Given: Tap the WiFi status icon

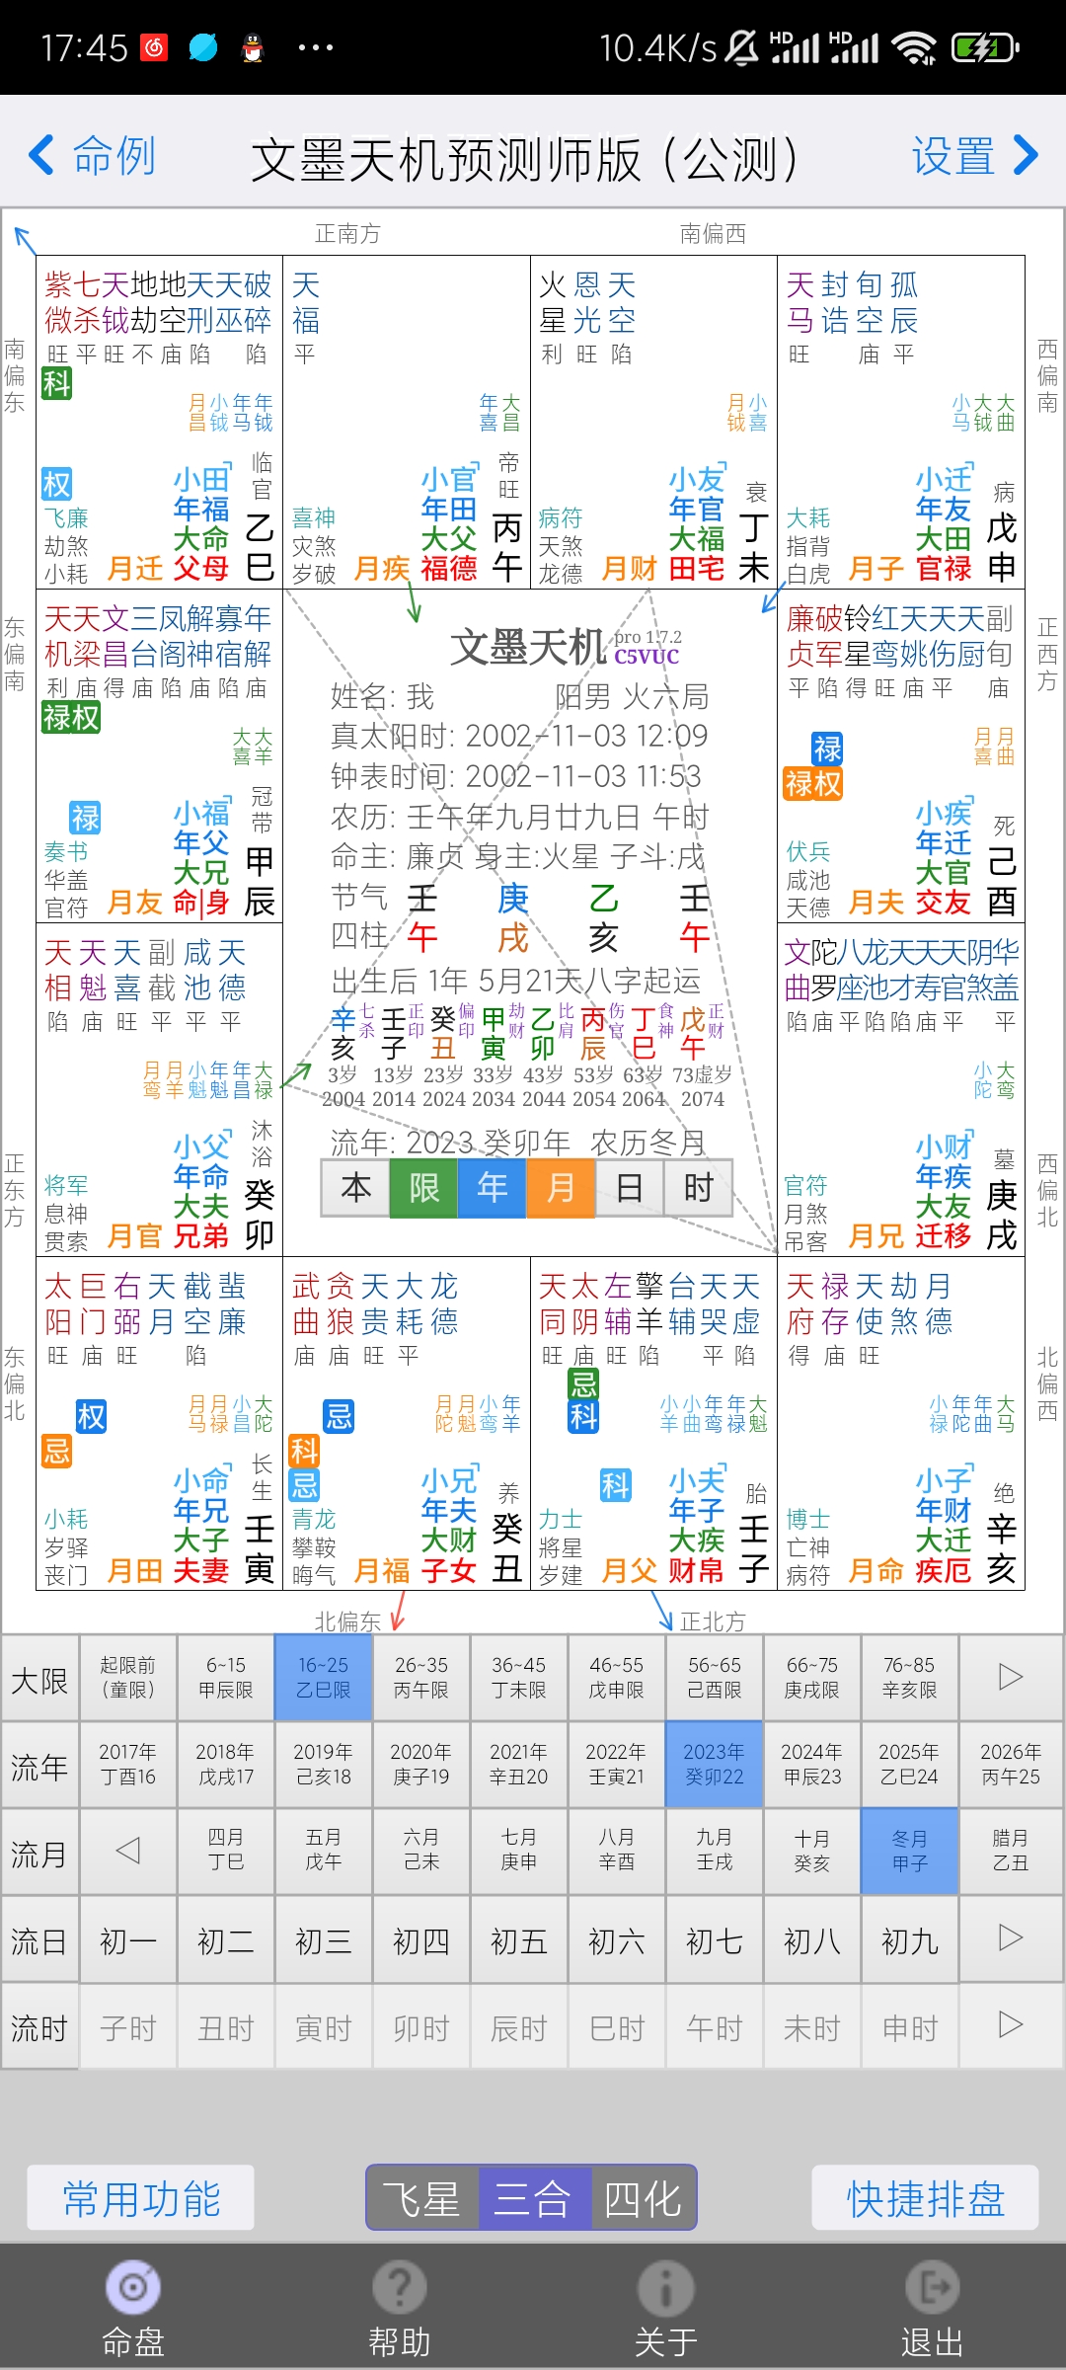Looking at the screenshot, I should (x=914, y=46).
